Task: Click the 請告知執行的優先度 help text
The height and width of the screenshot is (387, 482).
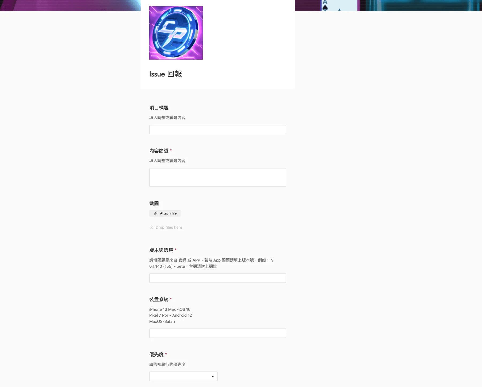Action: pyautogui.click(x=167, y=365)
